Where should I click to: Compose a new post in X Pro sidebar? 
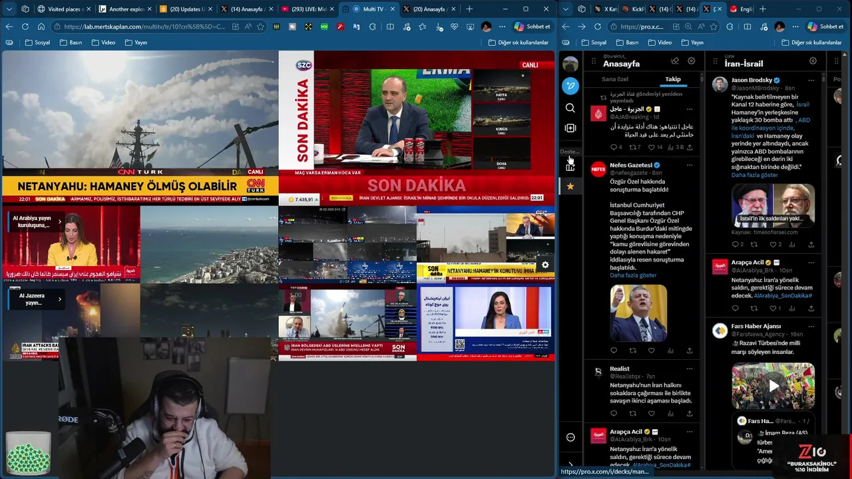tap(570, 86)
